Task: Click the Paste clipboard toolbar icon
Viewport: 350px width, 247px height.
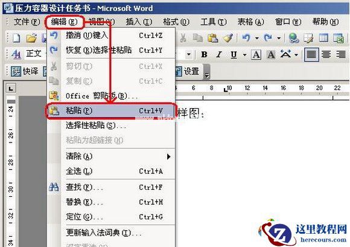Action: [x=212, y=37]
